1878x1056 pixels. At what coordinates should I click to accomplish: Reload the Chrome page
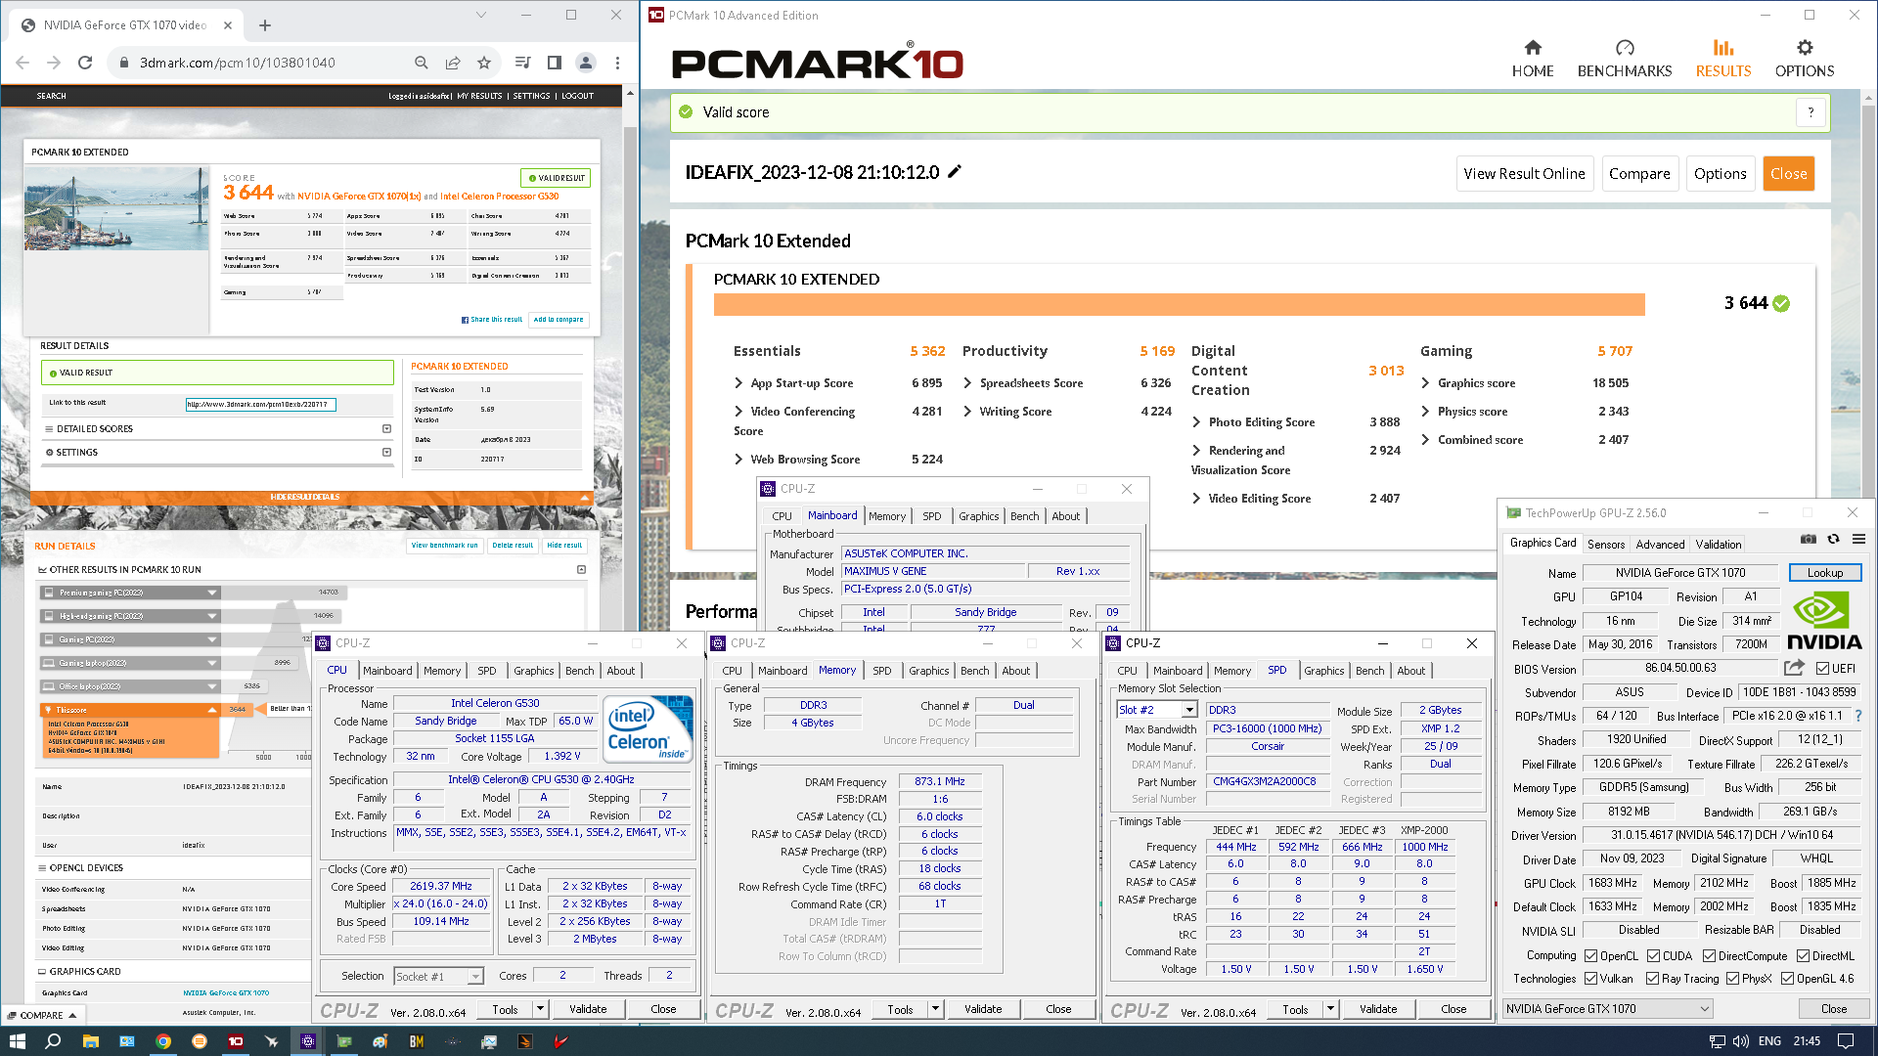[85, 63]
